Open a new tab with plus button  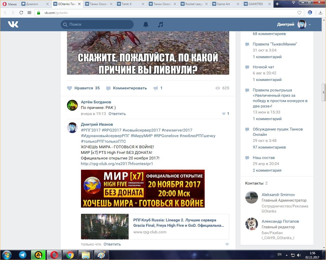pos(277,4)
